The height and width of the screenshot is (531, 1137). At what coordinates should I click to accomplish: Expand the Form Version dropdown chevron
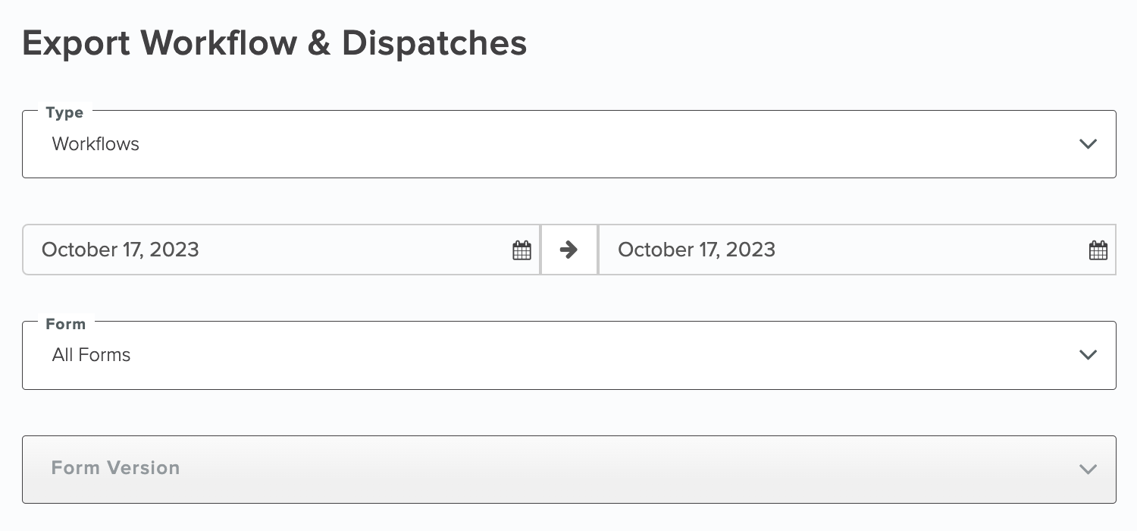click(x=1088, y=470)
